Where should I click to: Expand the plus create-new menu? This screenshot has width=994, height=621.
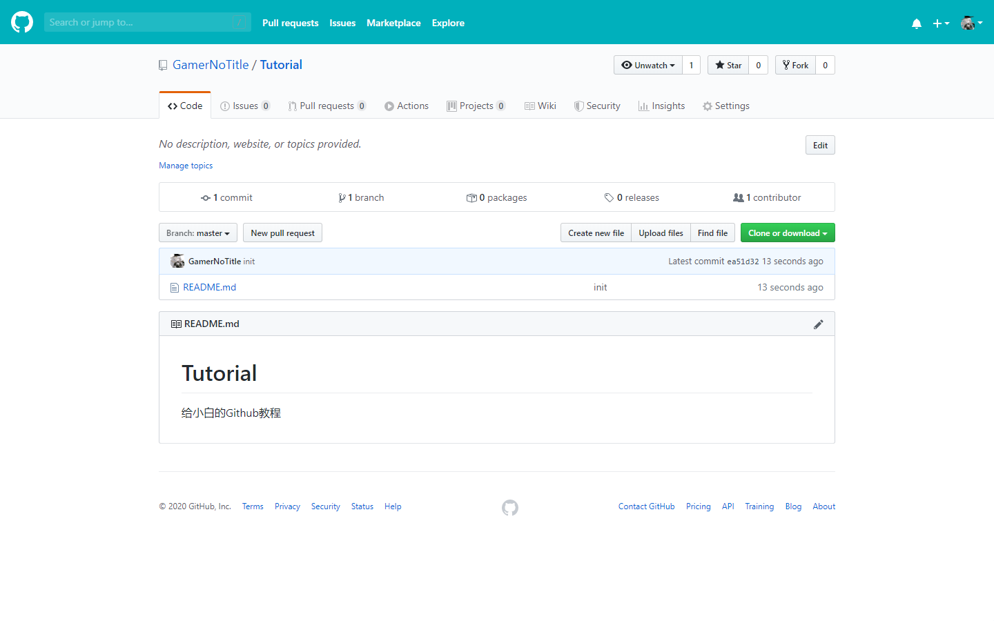pos(941,23)
